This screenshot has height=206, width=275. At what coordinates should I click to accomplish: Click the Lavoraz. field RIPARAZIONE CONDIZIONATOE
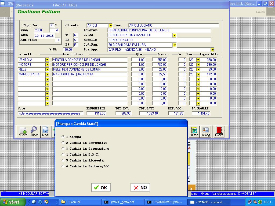(x=159, y=30)
